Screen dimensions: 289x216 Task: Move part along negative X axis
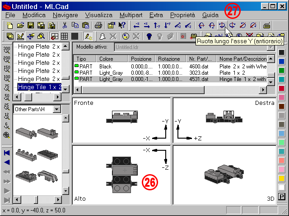tap(136, 25)
